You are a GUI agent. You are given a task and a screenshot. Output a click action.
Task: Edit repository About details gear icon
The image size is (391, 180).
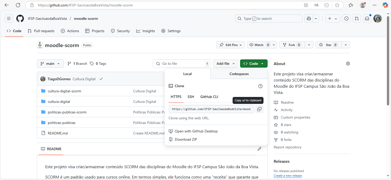pos(348,64)
